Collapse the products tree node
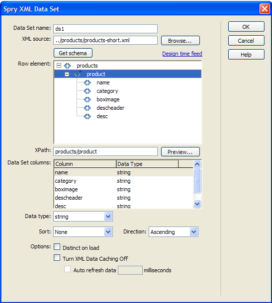The height and width of the screenshot is (303, 272). click(x=59, y=66)
